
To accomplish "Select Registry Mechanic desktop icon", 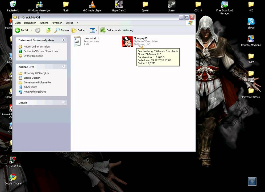I will tap(251, 41).
